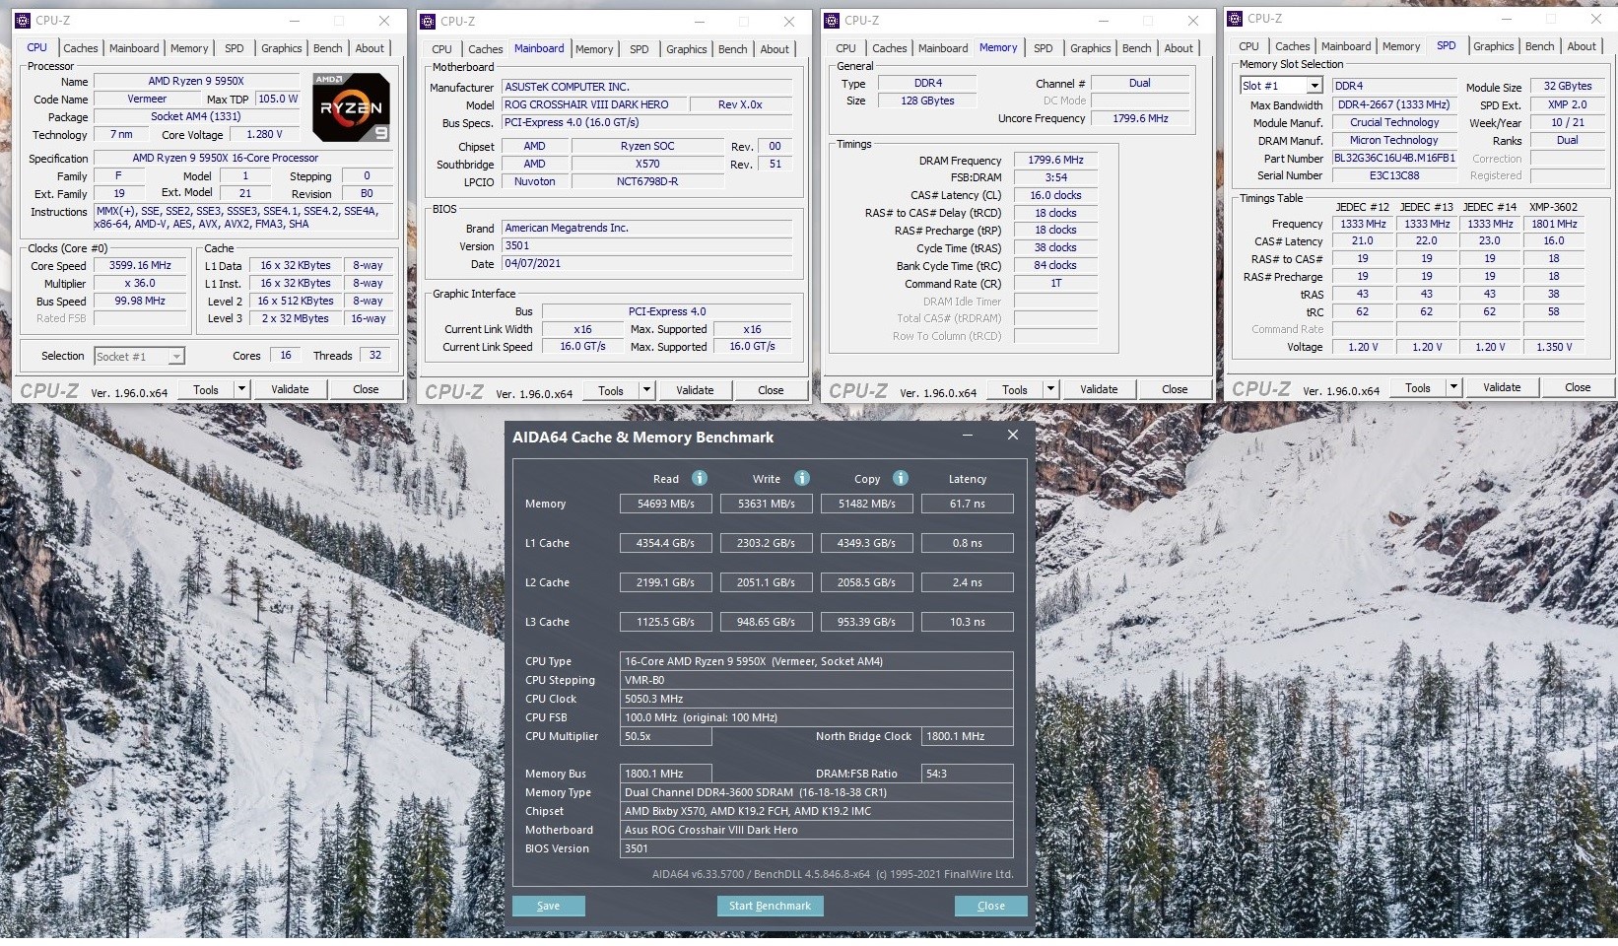The height and width of the screenshot is (946, 1618).
Task: Select the About tab in the CPU-Z mainboard window
Action: 775,49
